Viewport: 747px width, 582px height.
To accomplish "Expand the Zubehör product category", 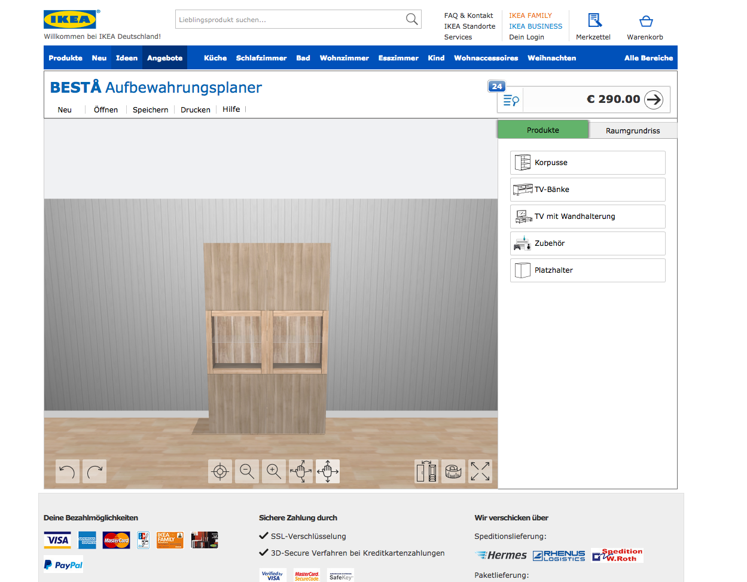I will [588, 243].
